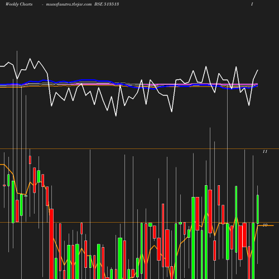Click the "Weekly Charts" title text
The height and width of the screenshot is (279, 279).
point(19,4)
